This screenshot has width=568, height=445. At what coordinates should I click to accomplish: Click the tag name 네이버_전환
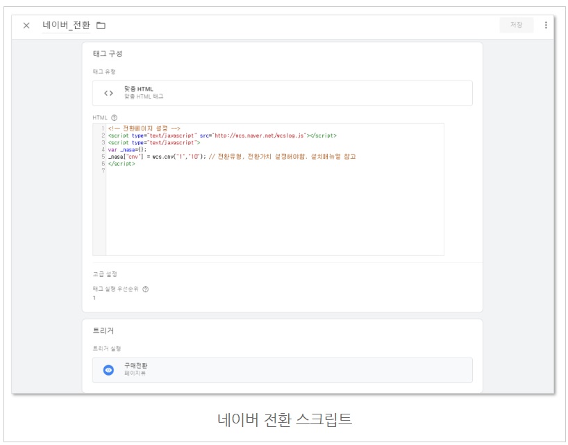coord(66,25)
